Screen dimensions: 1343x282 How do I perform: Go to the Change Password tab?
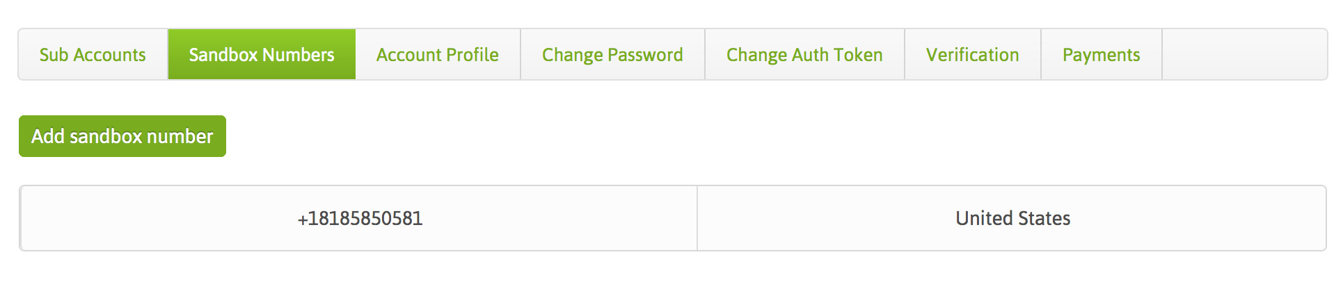point(612,55)
